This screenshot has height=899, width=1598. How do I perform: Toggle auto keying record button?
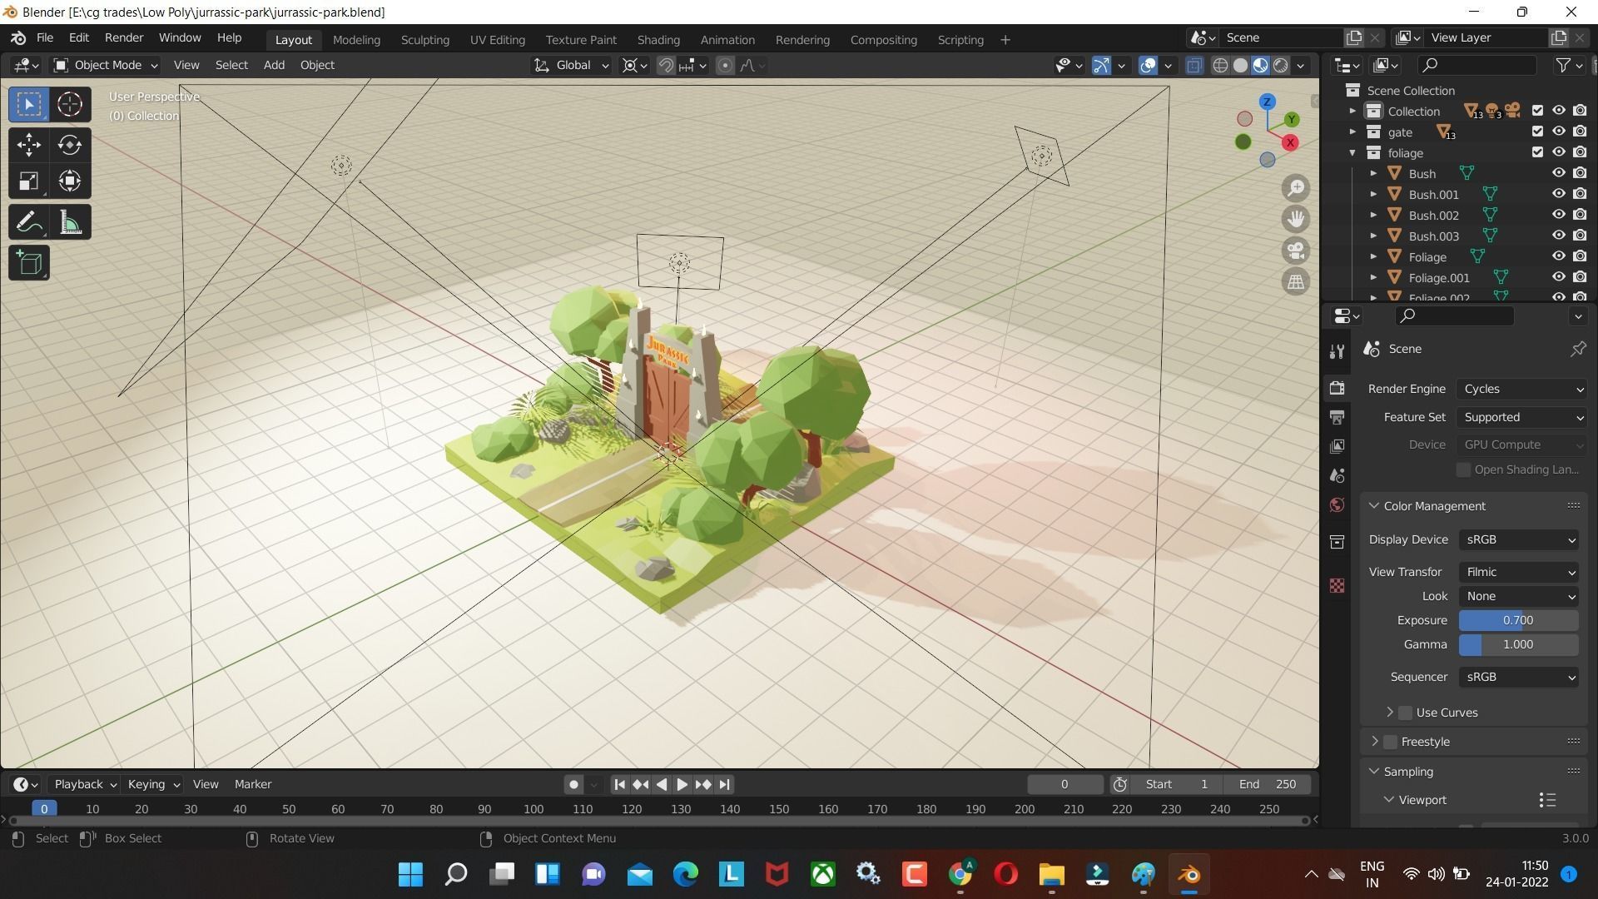tap(573, 784)
